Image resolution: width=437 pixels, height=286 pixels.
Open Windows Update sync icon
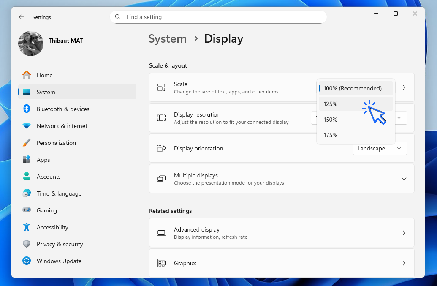tap(27, 261)
